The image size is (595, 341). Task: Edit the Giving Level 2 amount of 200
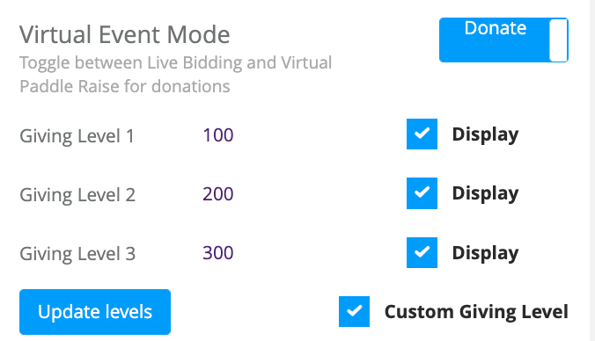coord(218,194)
